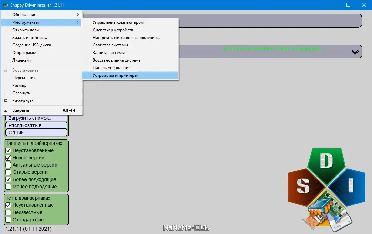Click the green update available notification

(271, 49)
